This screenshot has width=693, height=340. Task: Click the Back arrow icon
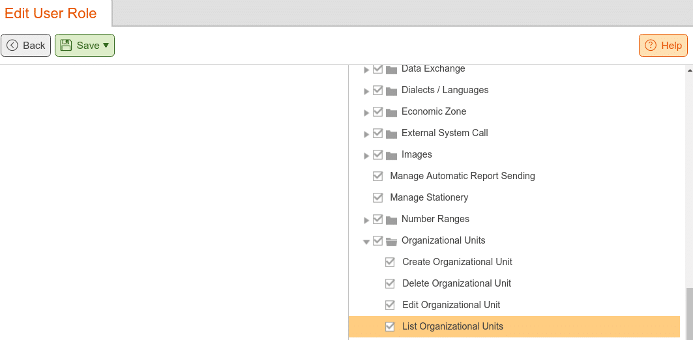(x=12, y=46)
